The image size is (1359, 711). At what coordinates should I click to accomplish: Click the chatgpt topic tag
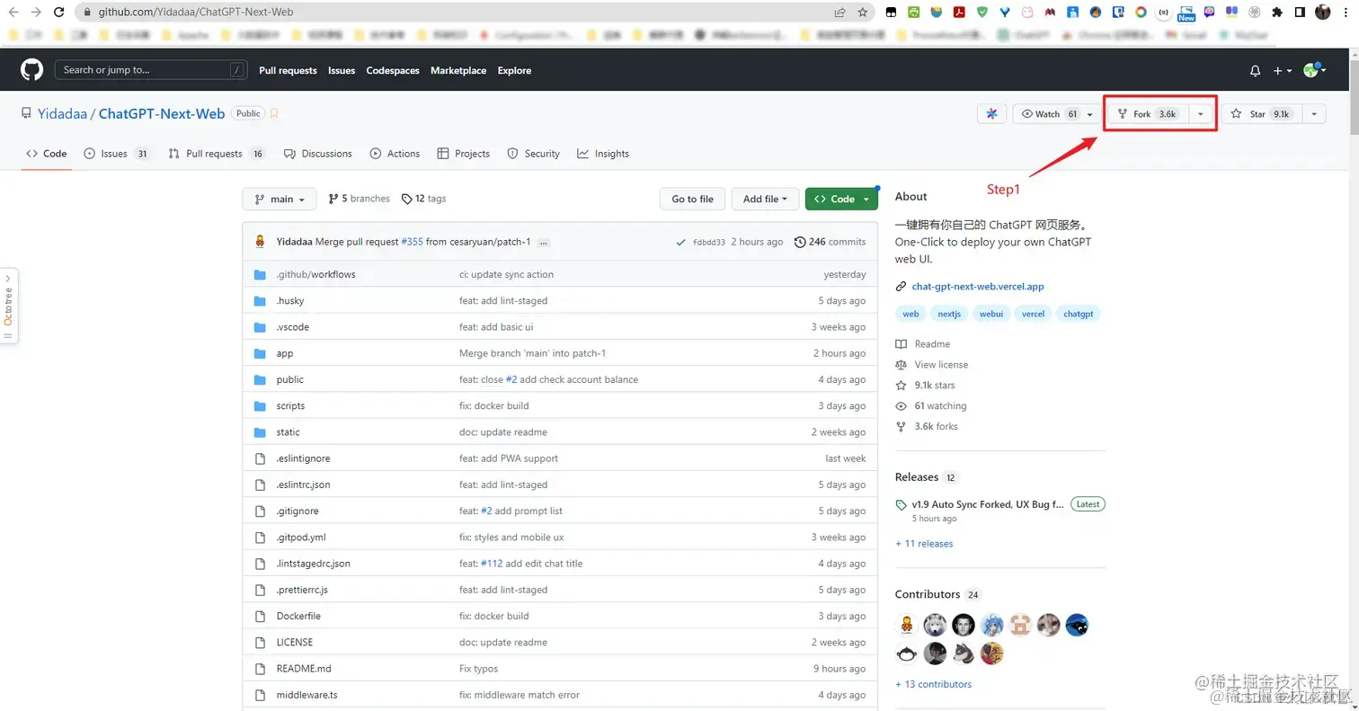1078,314
